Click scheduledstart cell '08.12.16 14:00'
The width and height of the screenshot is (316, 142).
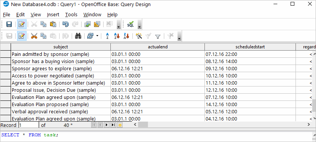point(250,62)
